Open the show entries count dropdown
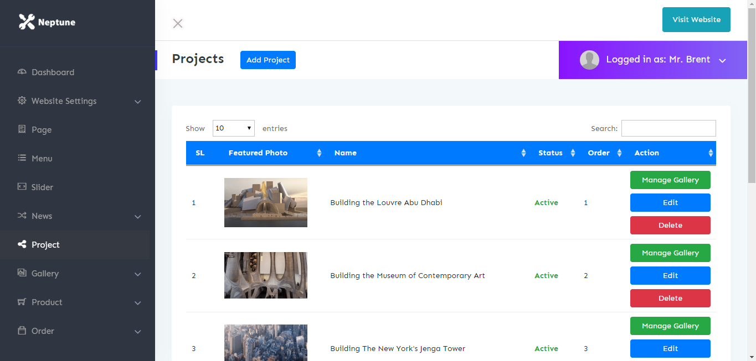This screenshot has height=361, width=756. (x=233, y=128)
